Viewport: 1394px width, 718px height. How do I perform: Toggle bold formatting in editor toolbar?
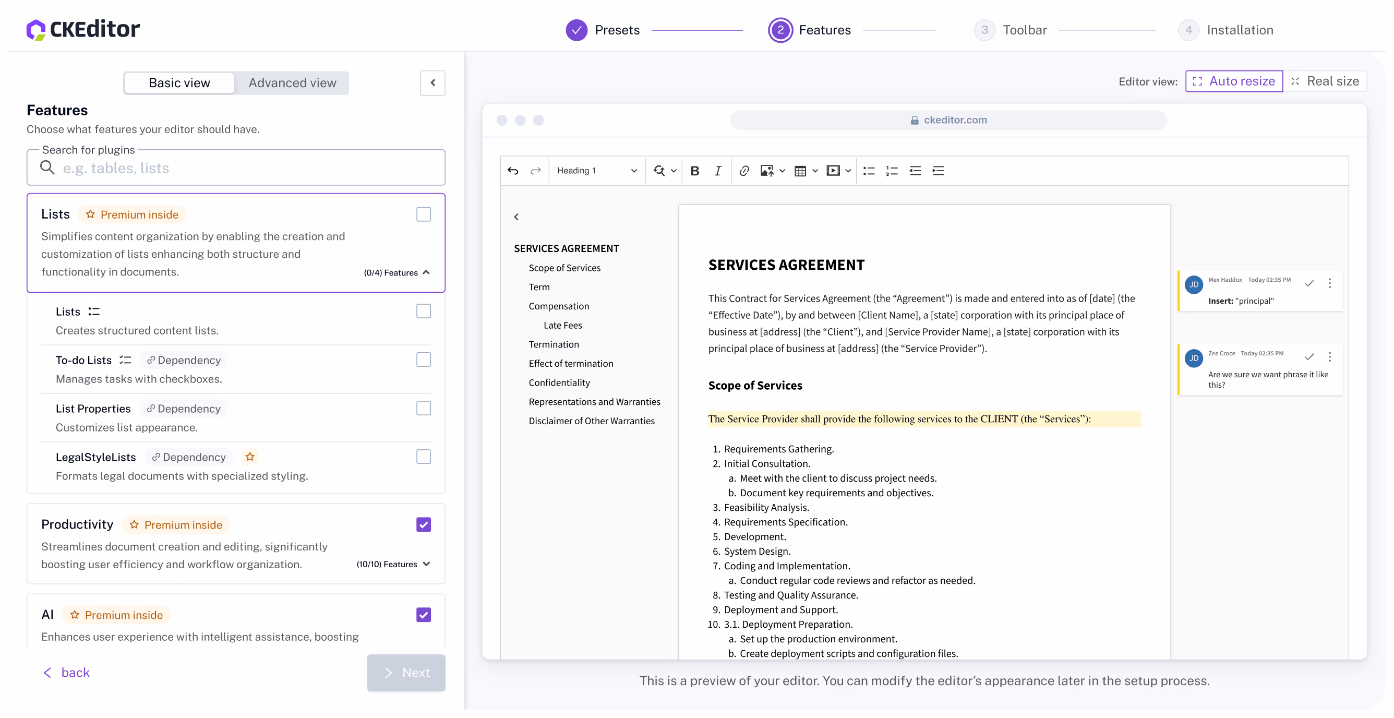pos(695,171)
